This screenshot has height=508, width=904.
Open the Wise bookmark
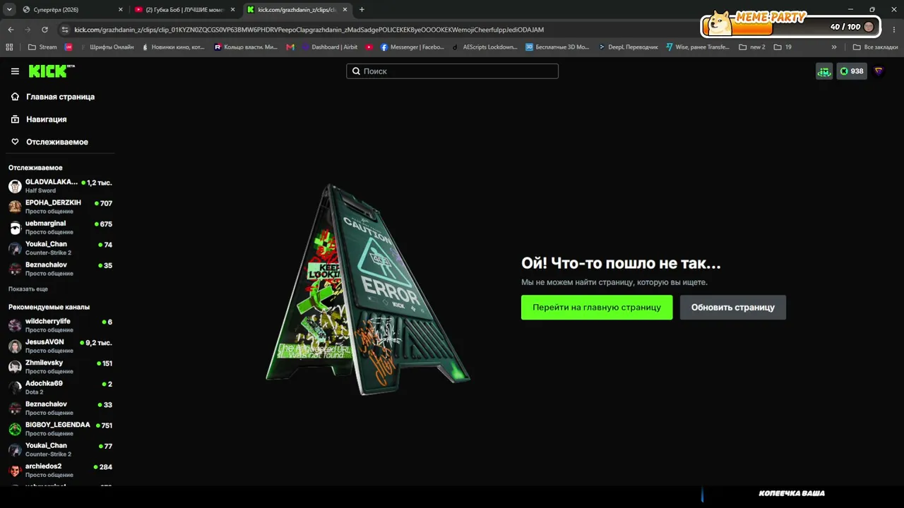click(698, 47)
